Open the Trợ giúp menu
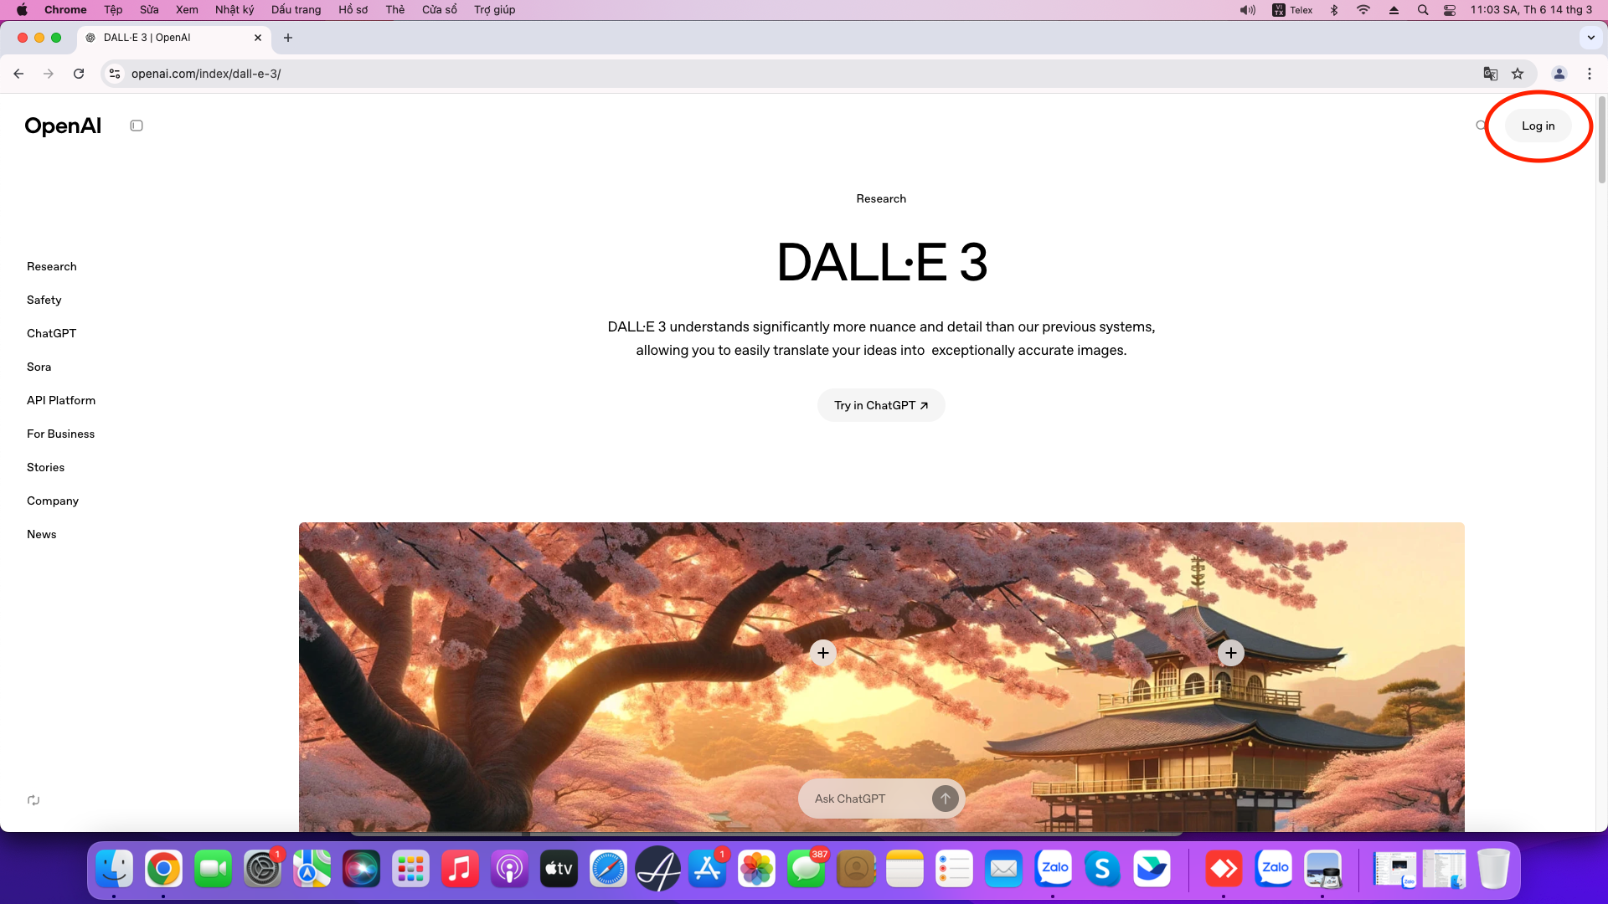 pos(494,10)
